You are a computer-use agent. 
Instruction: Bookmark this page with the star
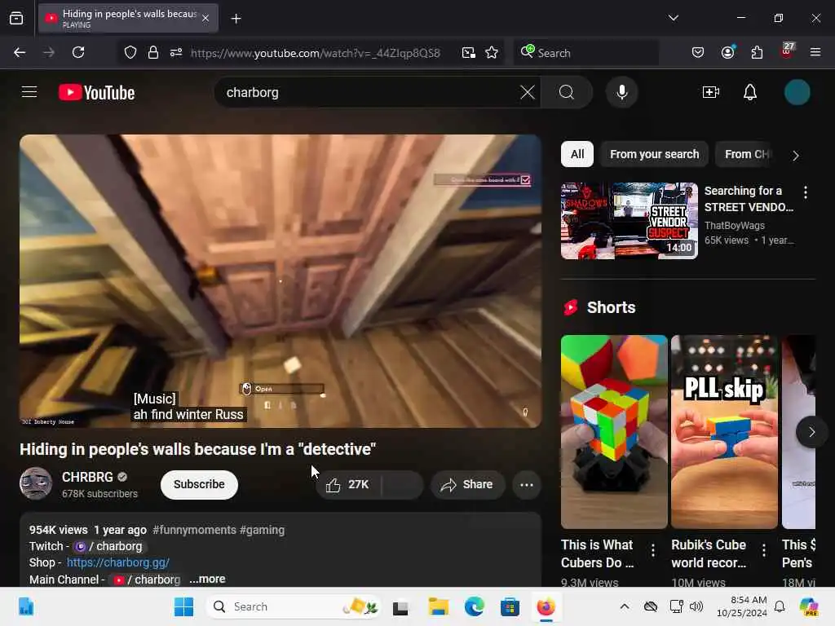tap(492, 52)
